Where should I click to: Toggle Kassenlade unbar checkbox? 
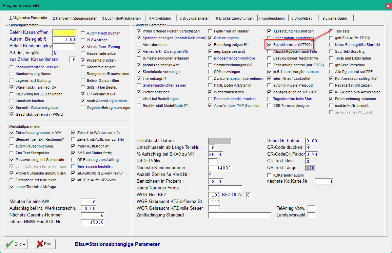tap(83, 53)
